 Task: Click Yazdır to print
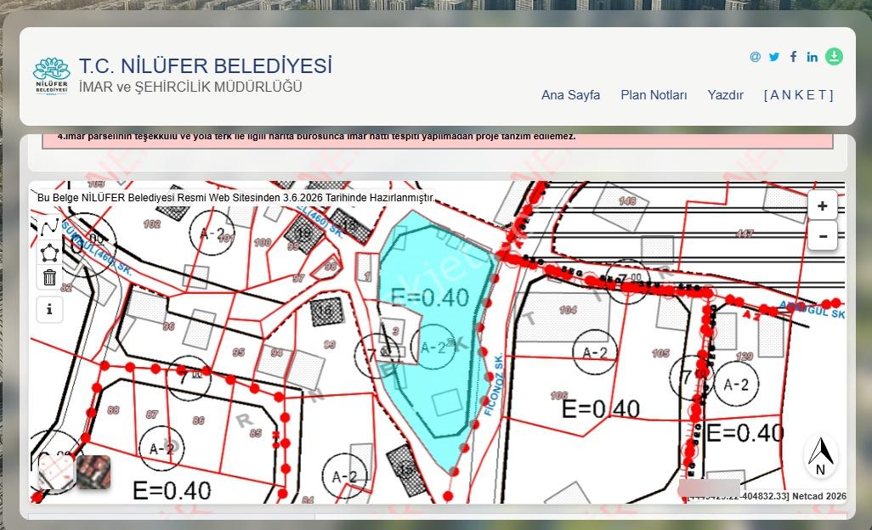[725, 95]
